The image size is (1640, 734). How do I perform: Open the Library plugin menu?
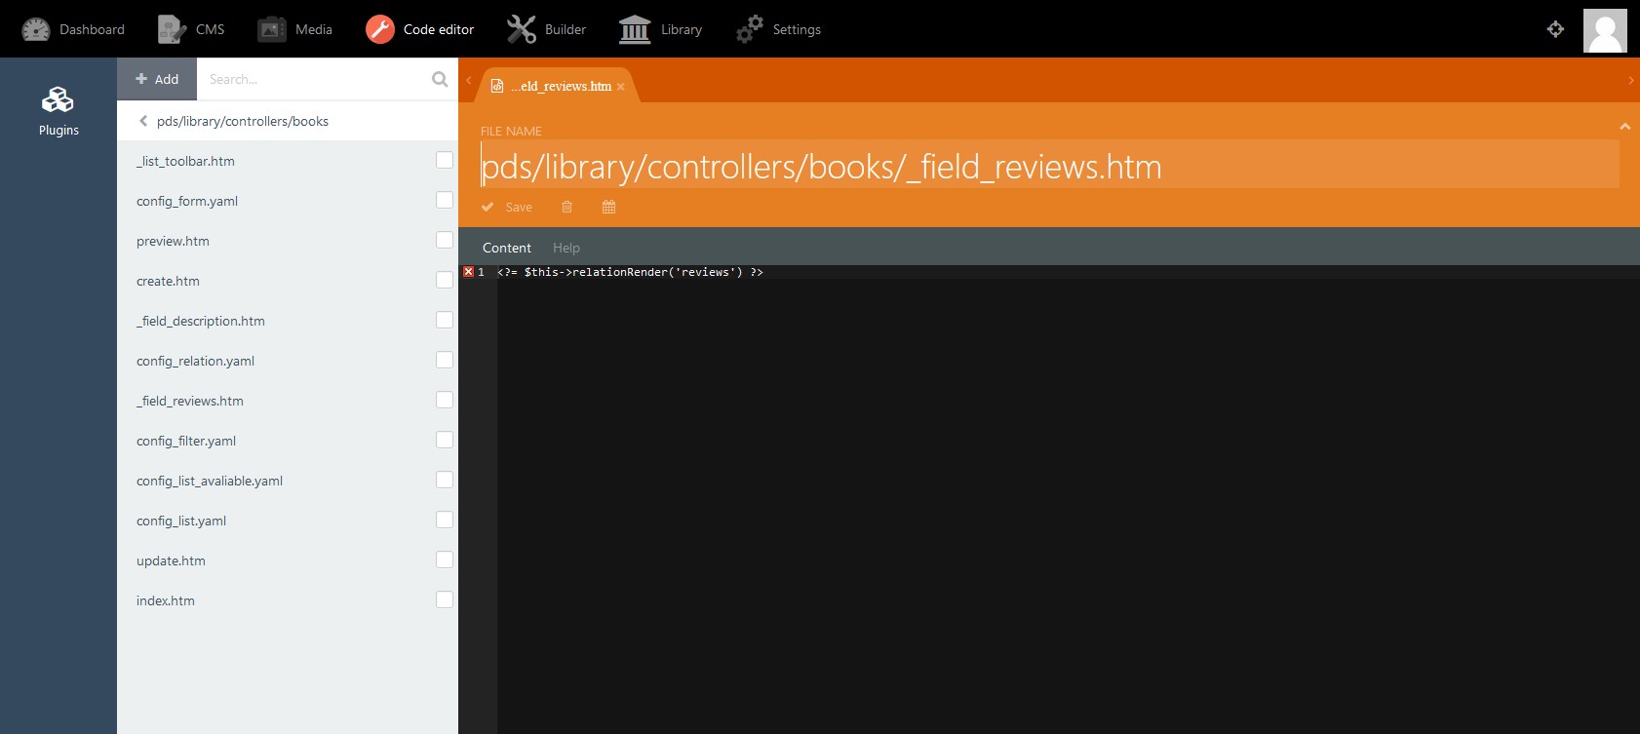click(661, 29)
